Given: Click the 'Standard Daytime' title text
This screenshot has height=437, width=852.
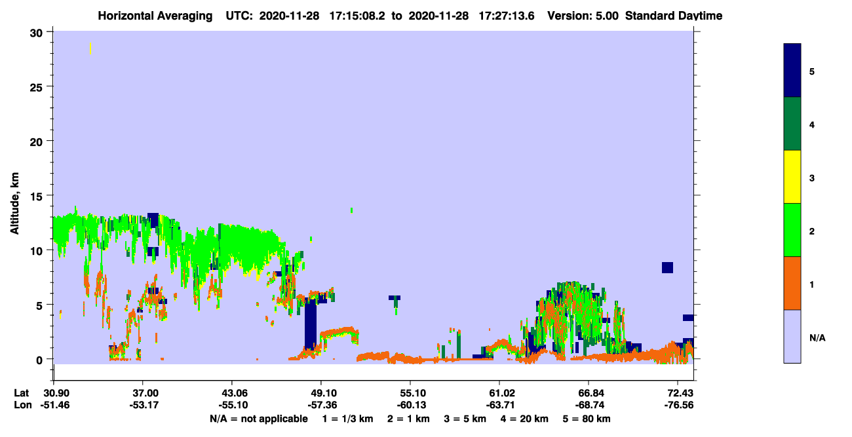Looking at the screenshot, I should coord(674,16).
